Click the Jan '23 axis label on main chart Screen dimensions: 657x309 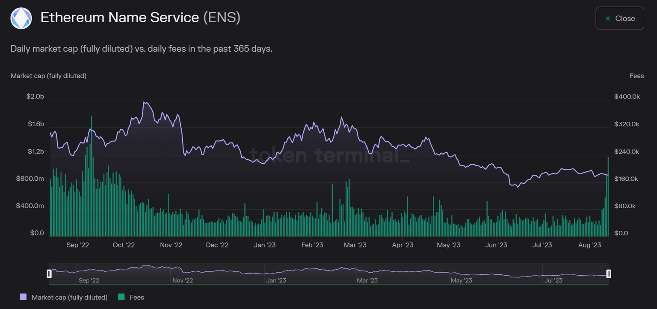pyautogui.click(x=264, y=245)
